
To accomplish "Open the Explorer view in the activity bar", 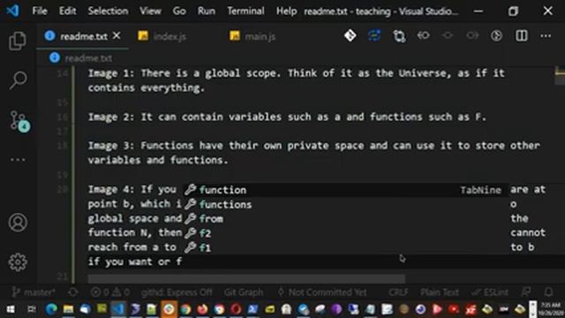I will tap(18, 41).
